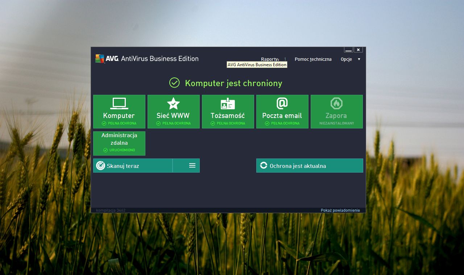Open Pomoc techniczna menu

(x=313, y=59)
